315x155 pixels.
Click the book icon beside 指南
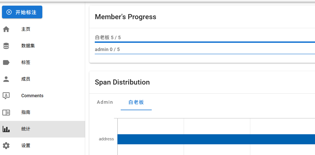[6, 112]
